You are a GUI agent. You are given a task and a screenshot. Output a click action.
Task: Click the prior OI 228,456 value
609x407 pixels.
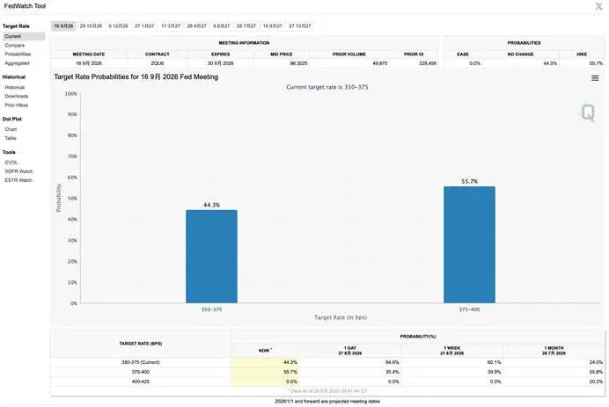(428, 63)
